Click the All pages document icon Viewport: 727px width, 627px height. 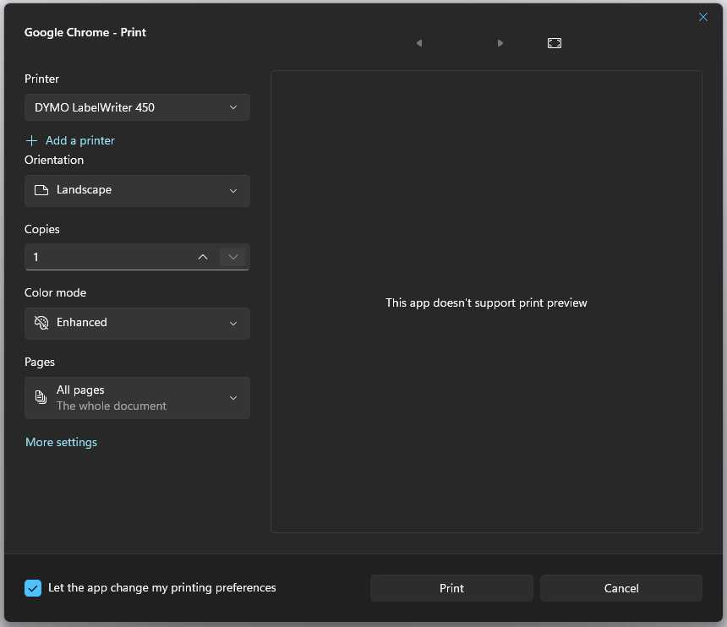[x=41, y=397]
